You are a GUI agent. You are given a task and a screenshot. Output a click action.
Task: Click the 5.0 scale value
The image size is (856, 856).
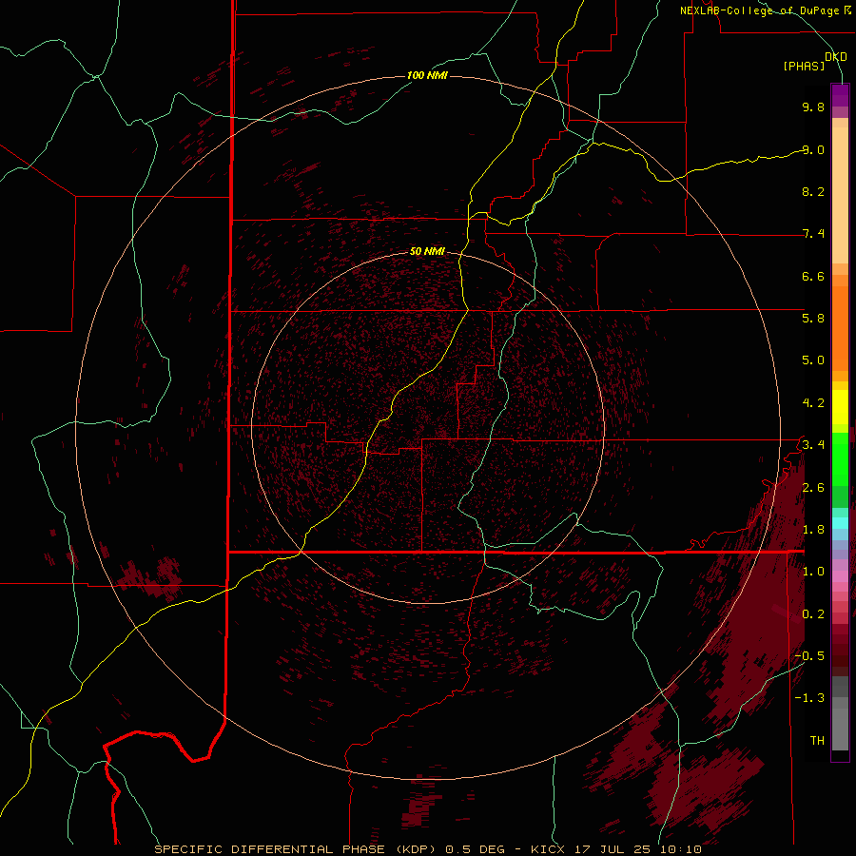pos(813,360)
